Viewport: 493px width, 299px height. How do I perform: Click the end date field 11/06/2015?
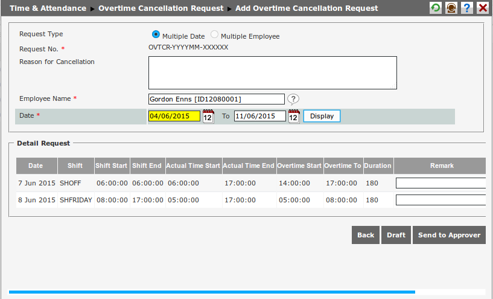[259, 116]
